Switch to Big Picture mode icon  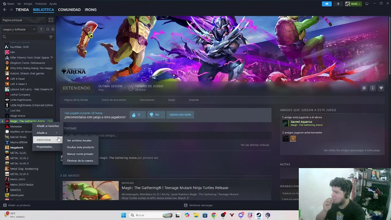pos(367,4)
